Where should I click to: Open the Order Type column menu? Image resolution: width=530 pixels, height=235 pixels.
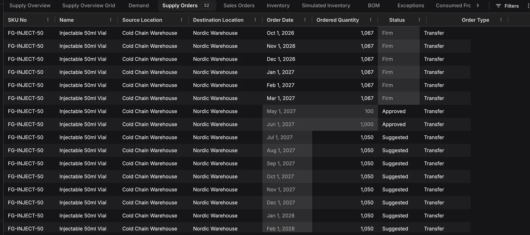[x=501, y=20]
